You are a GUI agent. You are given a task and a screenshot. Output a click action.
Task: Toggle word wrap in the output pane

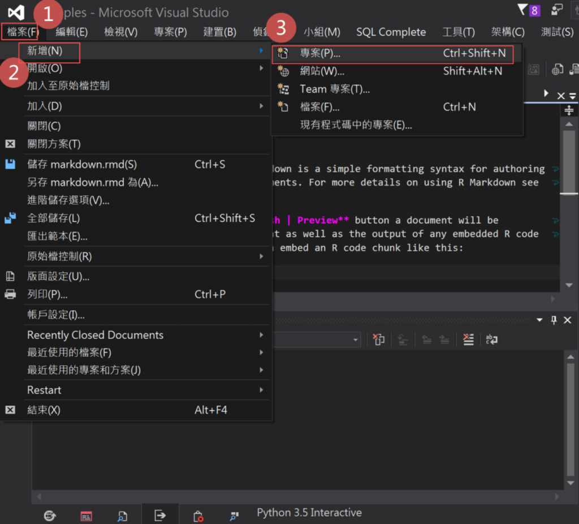tap(491, 339)
